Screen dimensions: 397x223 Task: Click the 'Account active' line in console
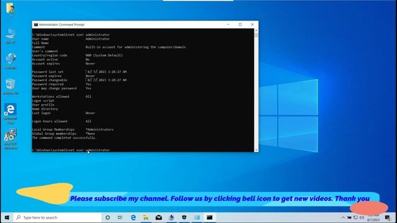tap(61, 59)
